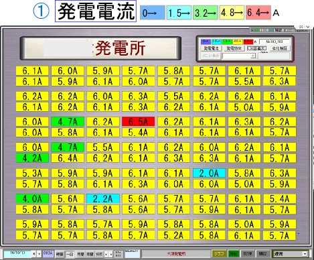Click the yellow グラフ button in the bottom bar
314x260 pixels.
click(219, 254)
